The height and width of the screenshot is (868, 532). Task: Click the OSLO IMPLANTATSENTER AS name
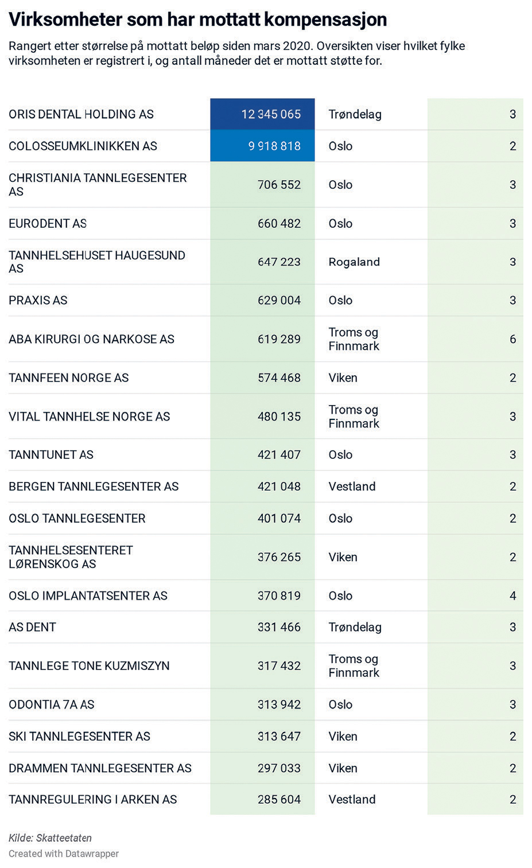(88, 595)
